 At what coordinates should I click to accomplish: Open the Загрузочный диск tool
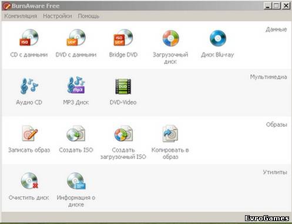coord(170,38)
